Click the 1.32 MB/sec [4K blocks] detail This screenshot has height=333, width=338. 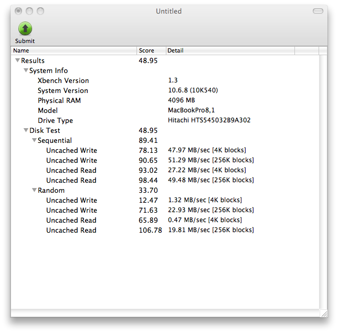[x=205, y=200]
